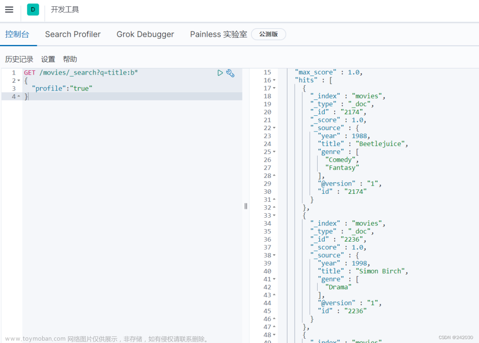
Task: Click the "year" : 1988 line
Action: coord(344,136)
